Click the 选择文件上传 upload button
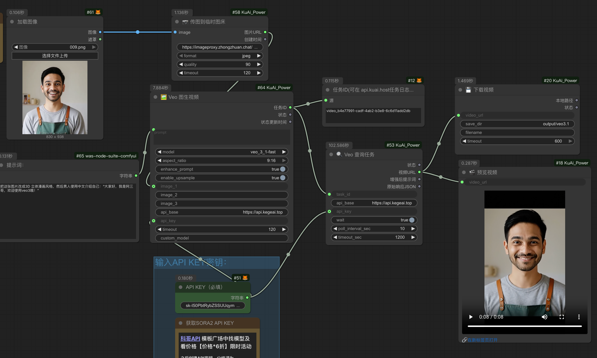 55,56
